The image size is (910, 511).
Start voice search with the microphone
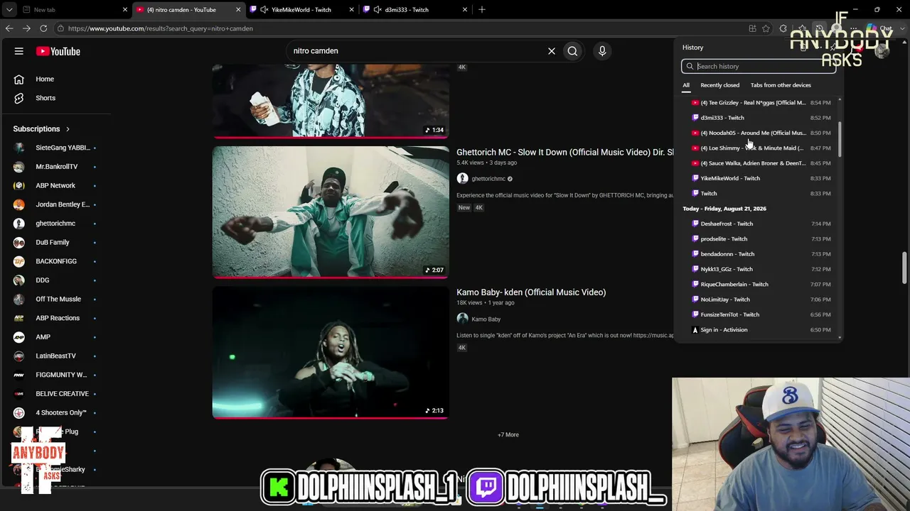(602, 51)
